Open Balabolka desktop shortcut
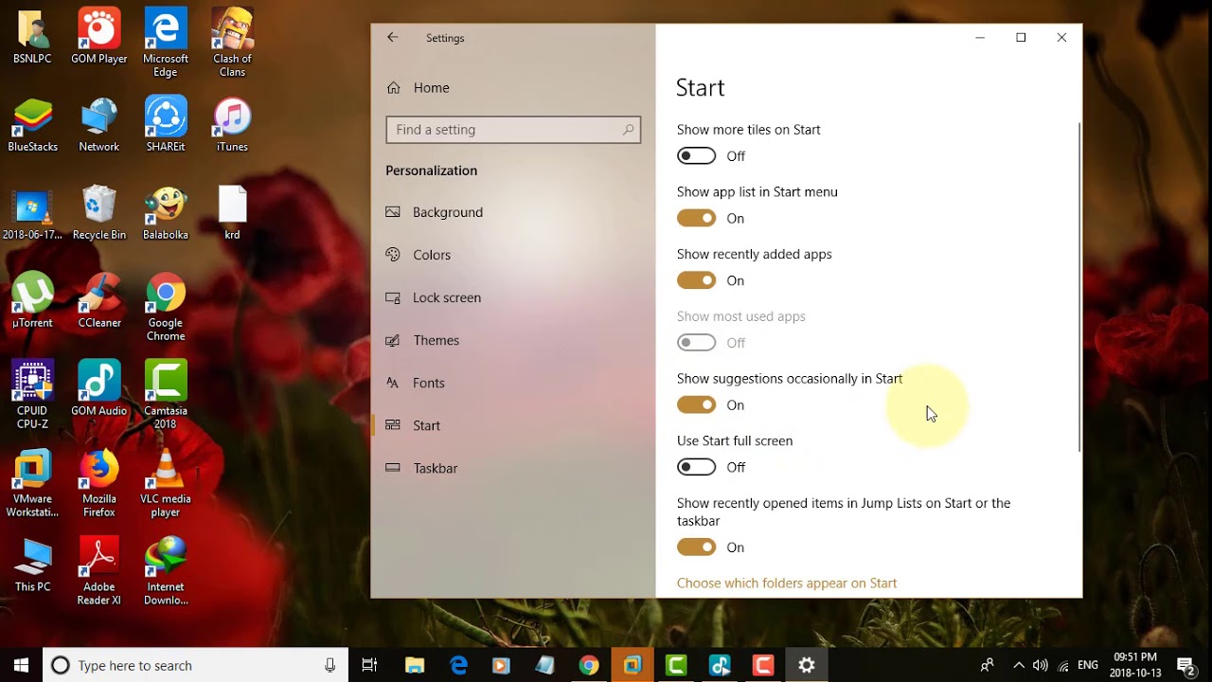 click(x=166, y=212)
